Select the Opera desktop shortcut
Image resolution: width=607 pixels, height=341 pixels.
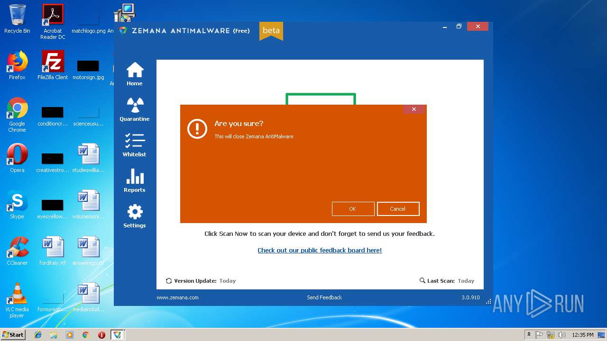tap(17, 158)
